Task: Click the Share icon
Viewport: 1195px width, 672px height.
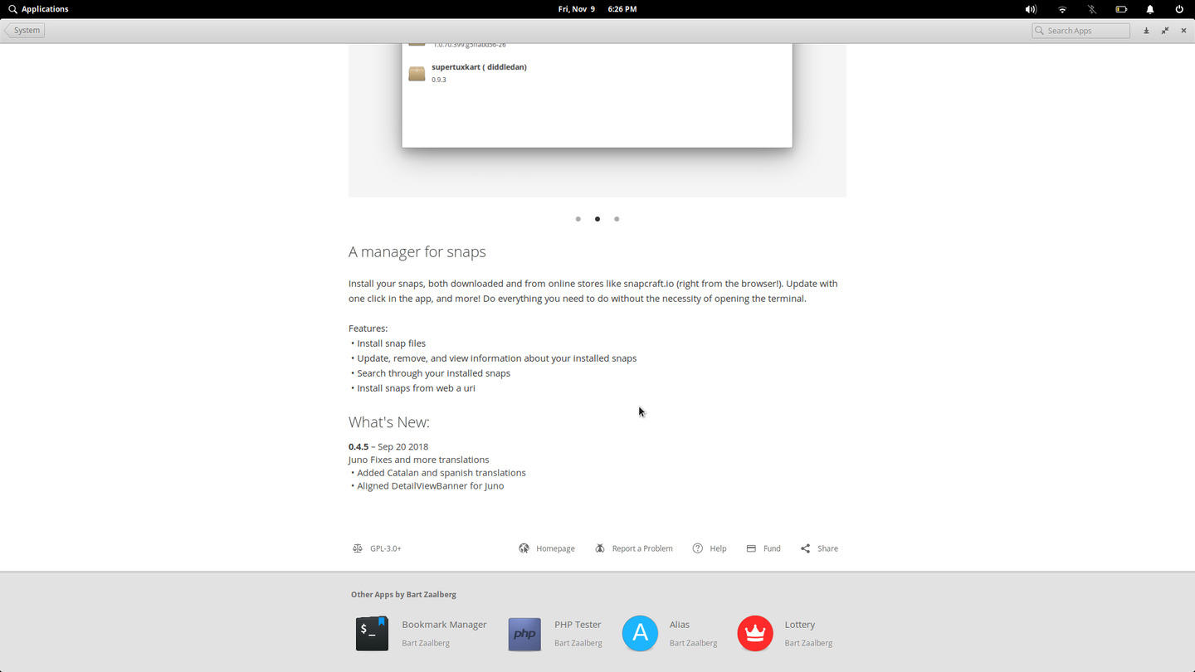Action: pyautogui.click(x=805, y=548)
